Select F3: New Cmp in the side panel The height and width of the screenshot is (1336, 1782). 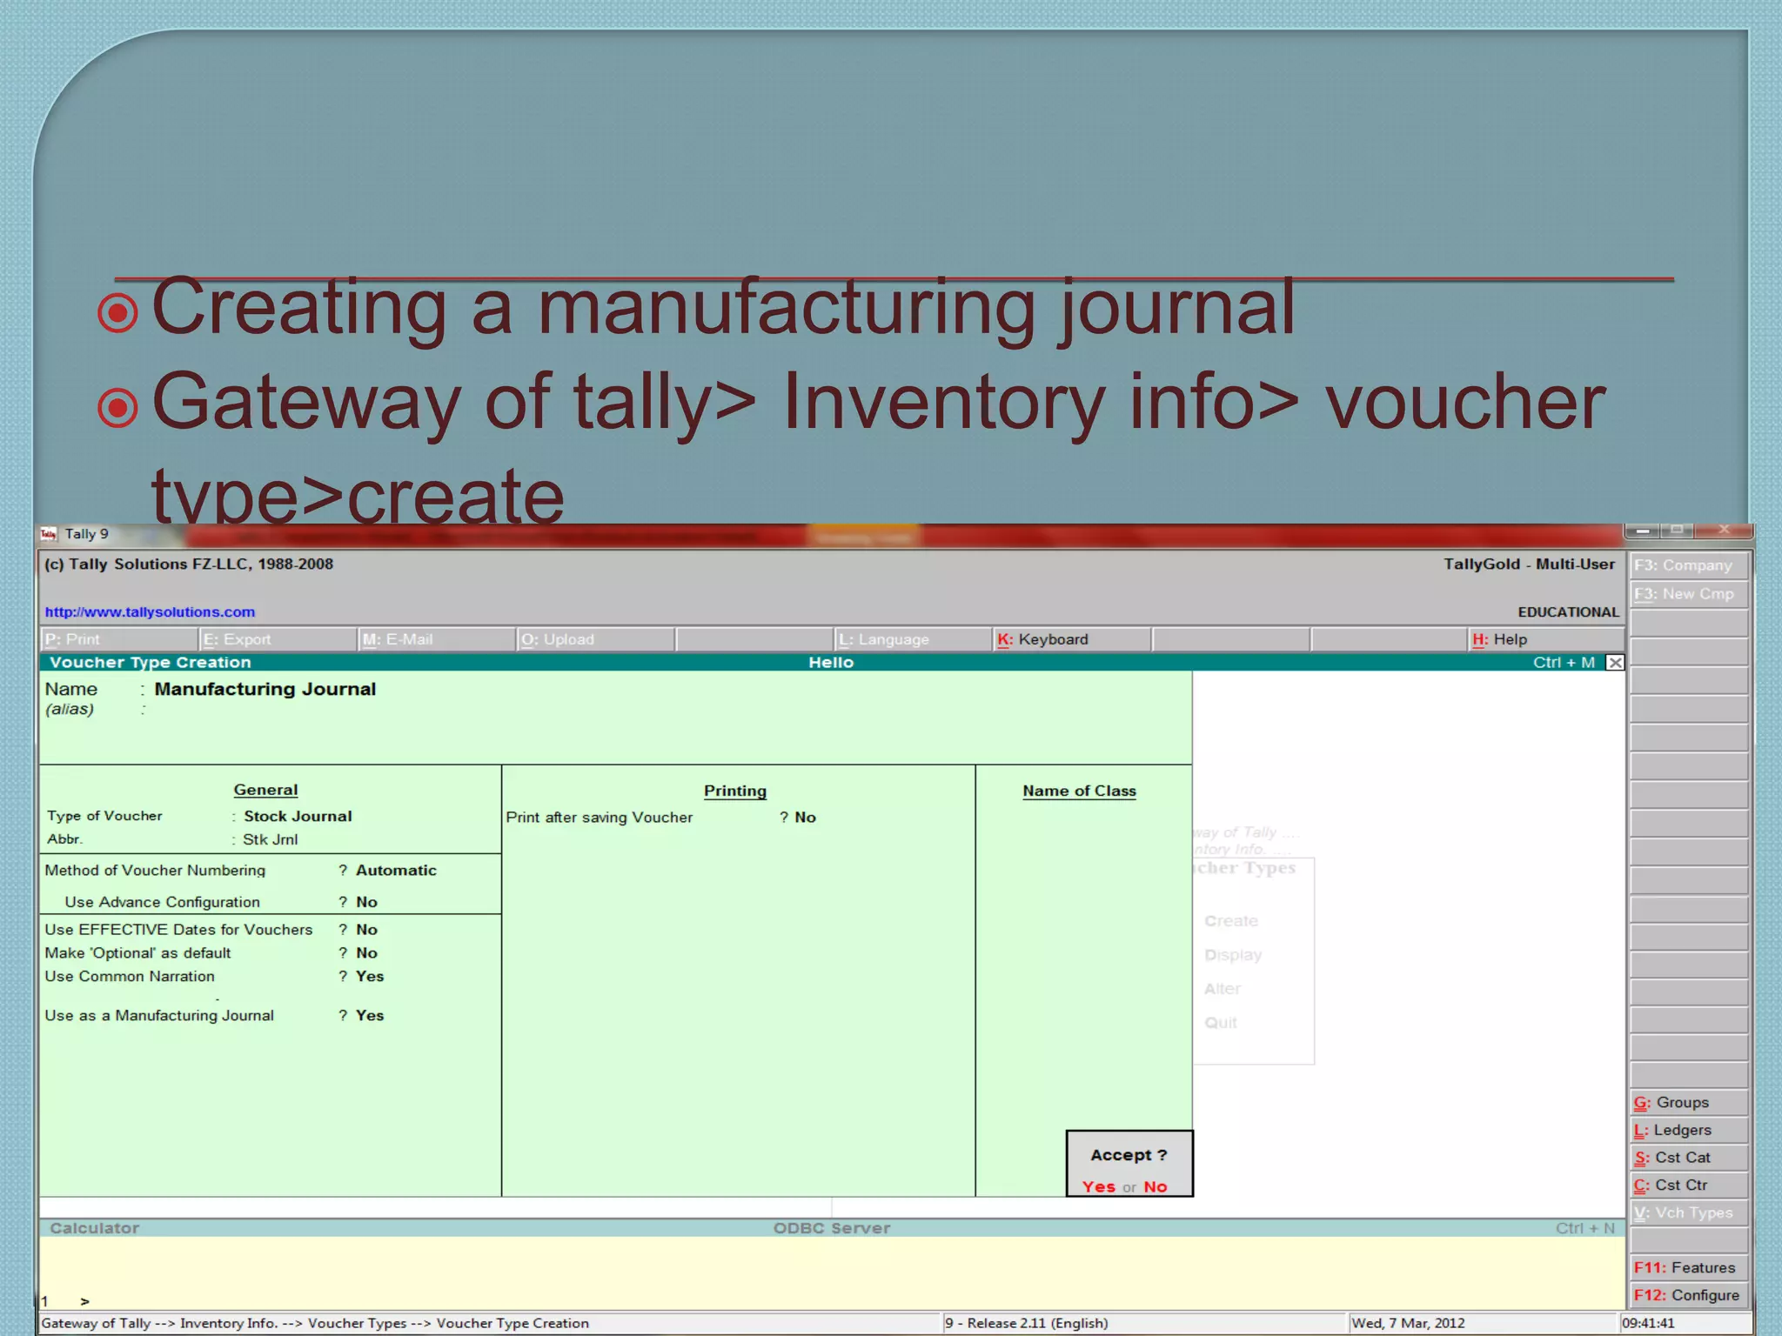[1689, 594]
